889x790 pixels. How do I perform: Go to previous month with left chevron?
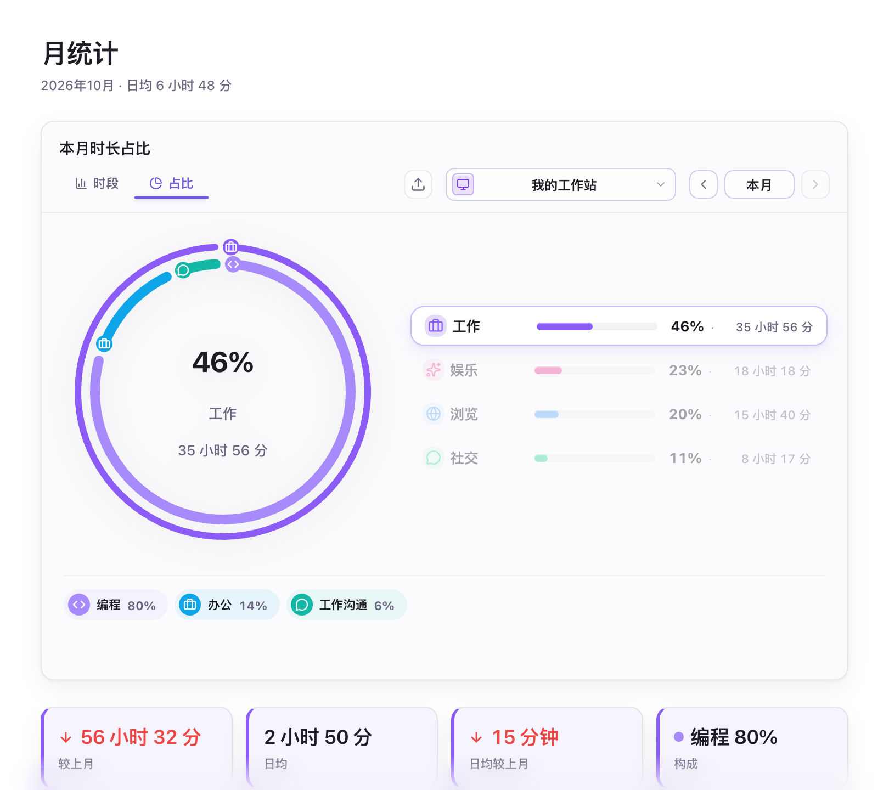704,184
